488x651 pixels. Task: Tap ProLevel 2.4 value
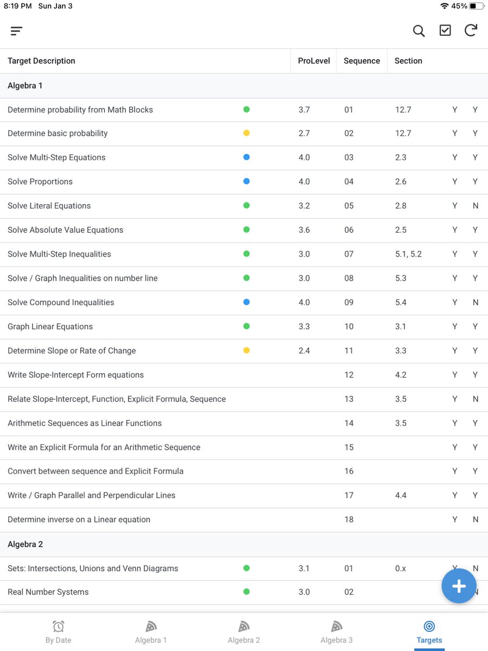[x=304, y=351]
